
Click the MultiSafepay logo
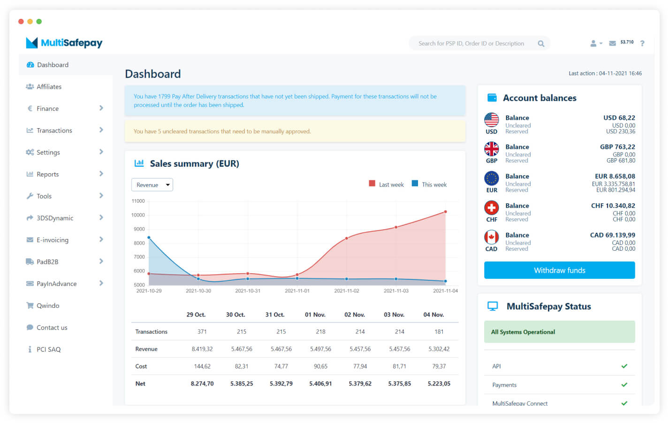tap(64, 43)
